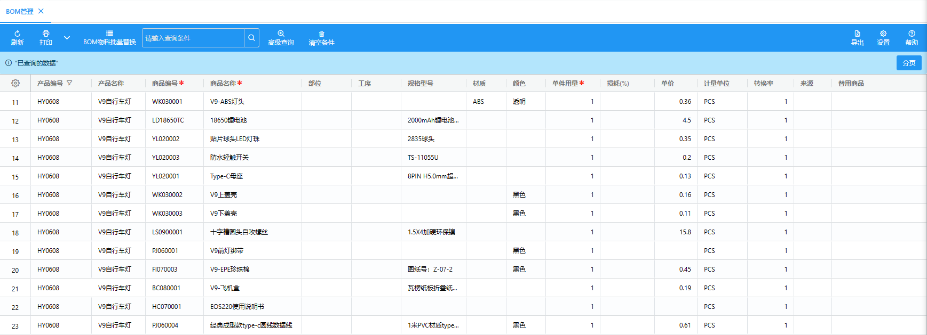Open BOM物料批量替换 batch replace tool
927x335 pixels.
(109, 37)
